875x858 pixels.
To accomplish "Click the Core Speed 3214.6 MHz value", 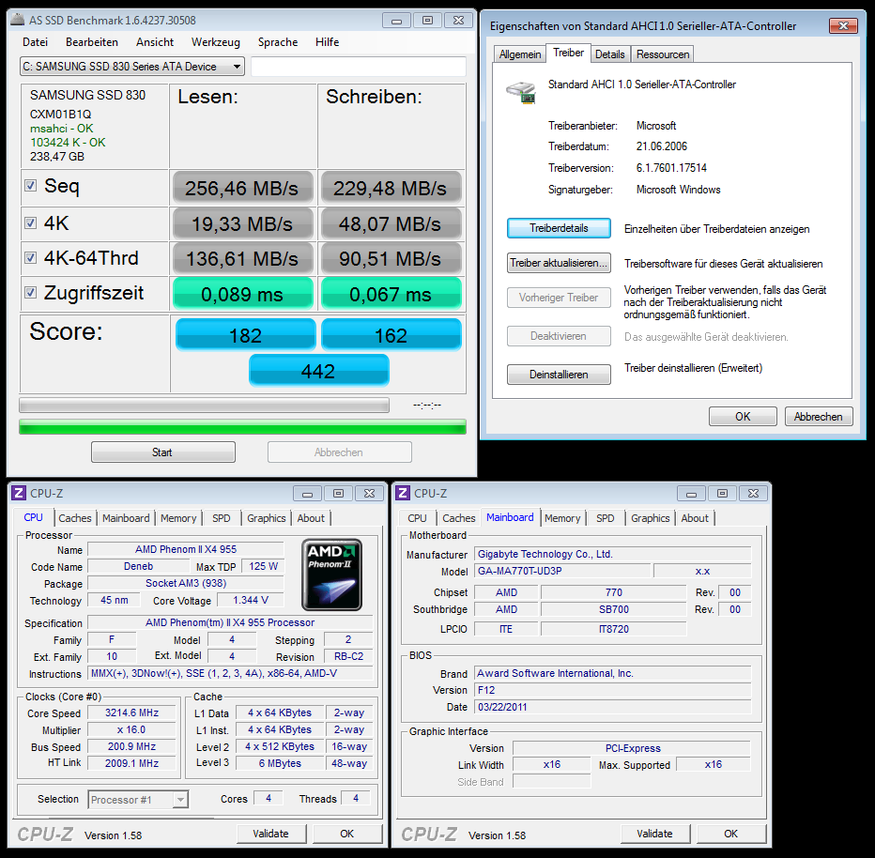I will pyautogui.click(x=131, y=712).
